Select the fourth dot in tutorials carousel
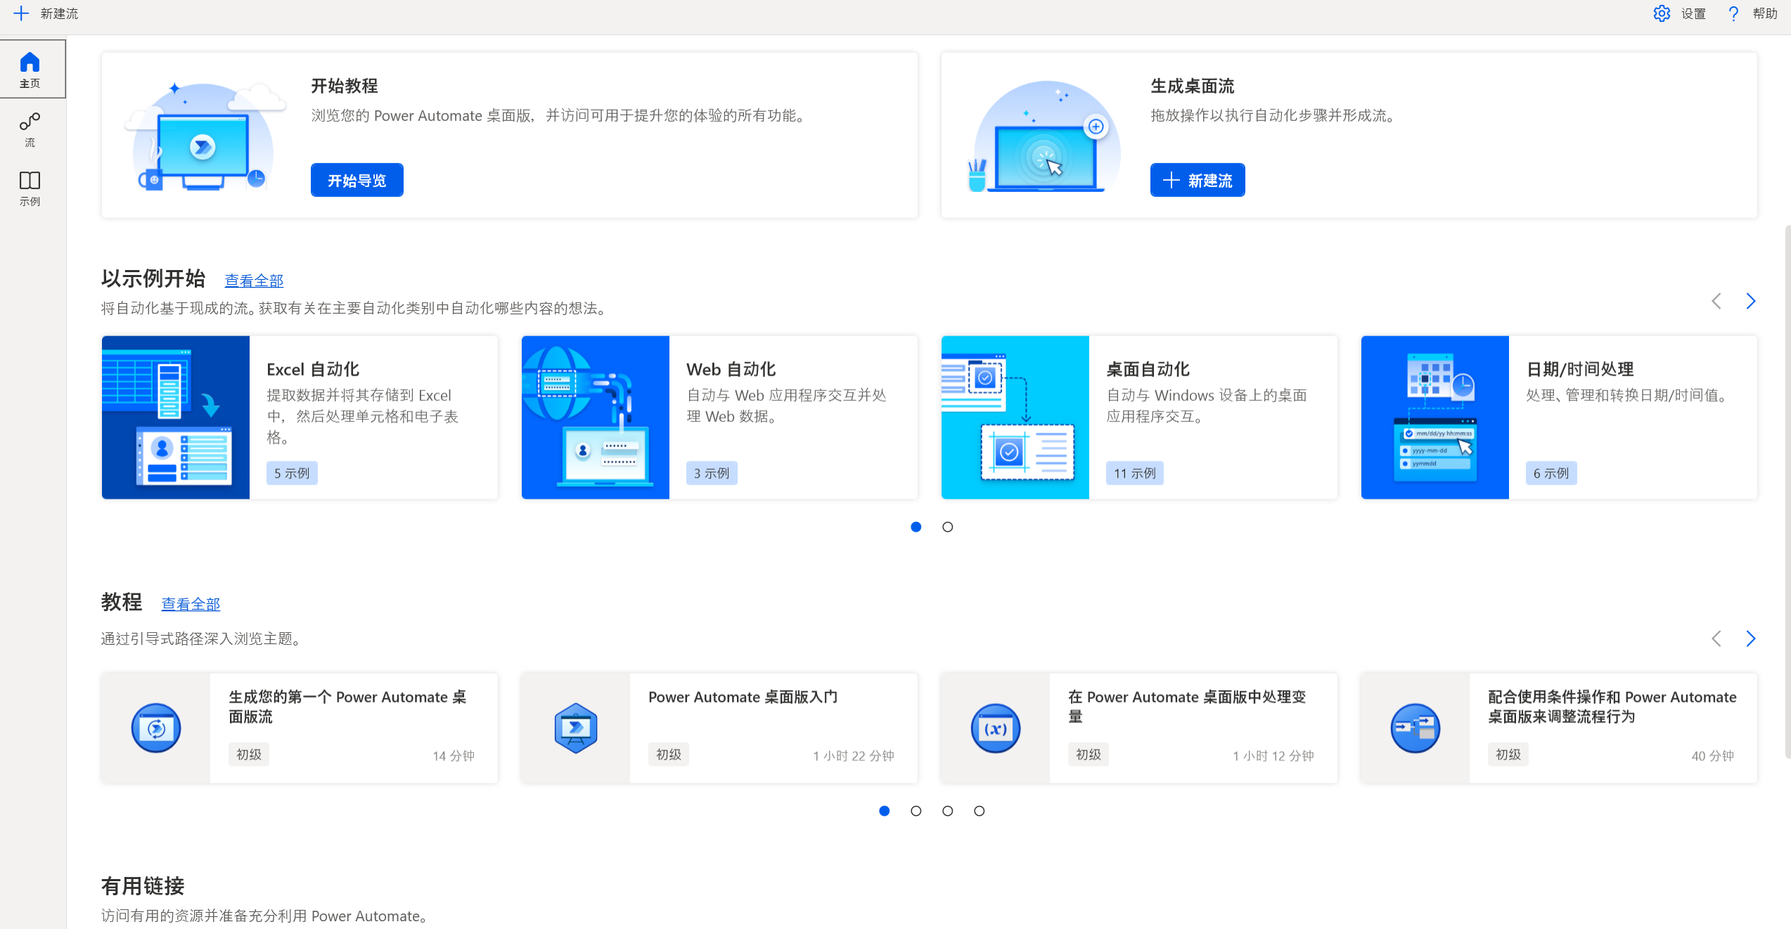The width and height of the screenshot is (1791, 929). (x=979, y=810)
